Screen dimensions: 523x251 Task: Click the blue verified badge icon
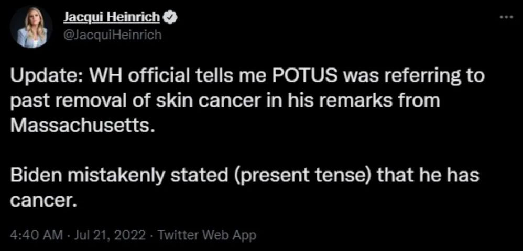pyautogui.click(x=169, y=17)
